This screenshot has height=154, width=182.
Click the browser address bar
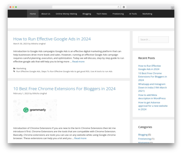click(86, 7)
